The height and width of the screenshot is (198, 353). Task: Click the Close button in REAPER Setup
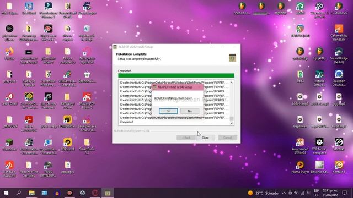[x=205, y=137]
